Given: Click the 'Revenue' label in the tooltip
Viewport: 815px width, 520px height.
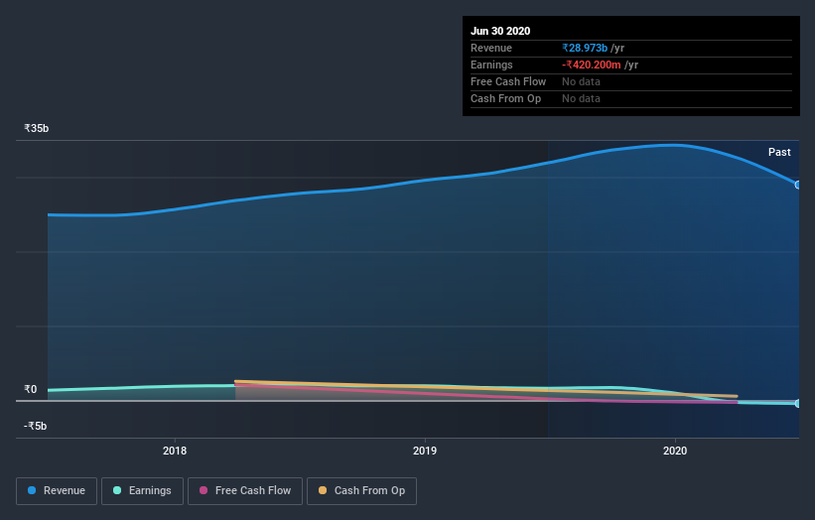Looking at the screenshot, I should [x=491, y=48].
